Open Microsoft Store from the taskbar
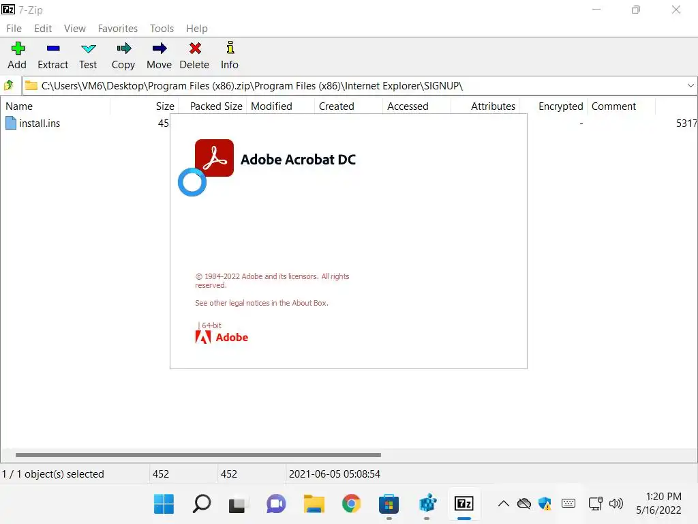 [x=389, y=504]
